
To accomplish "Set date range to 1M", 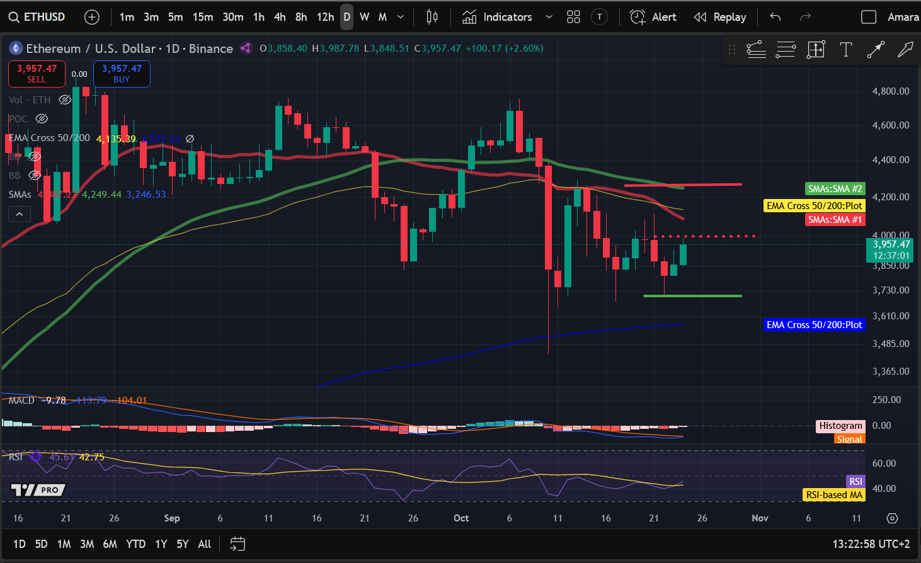I will coord(64,544).
